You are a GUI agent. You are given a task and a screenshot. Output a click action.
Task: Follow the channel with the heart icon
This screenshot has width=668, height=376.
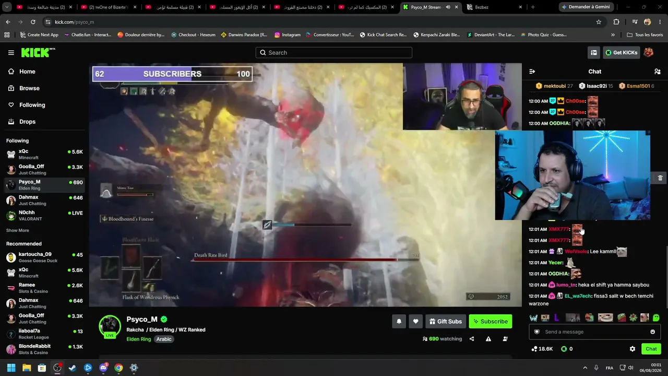415,322
